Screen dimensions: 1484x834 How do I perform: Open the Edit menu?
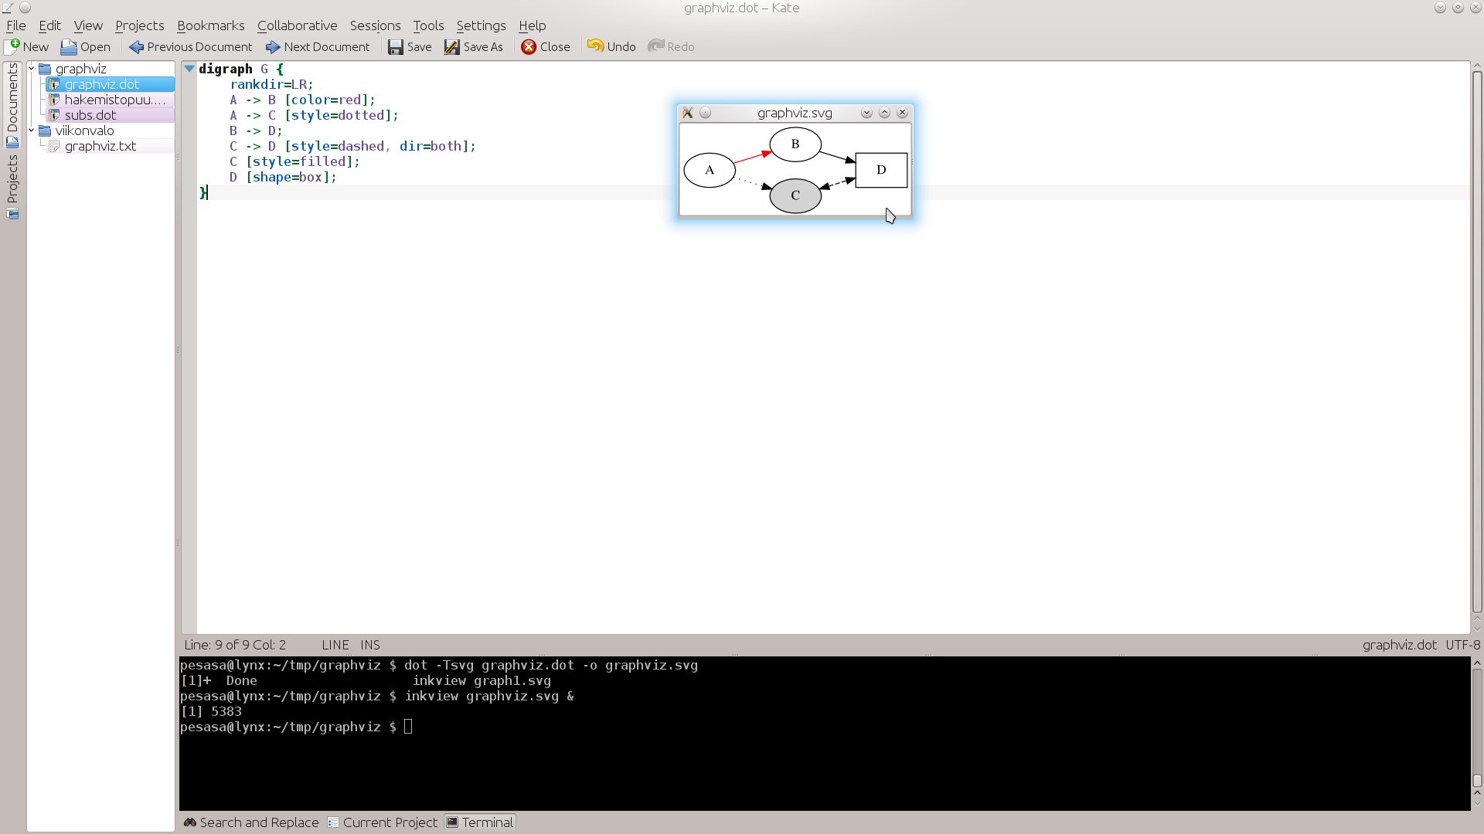(x=50, y=25)
